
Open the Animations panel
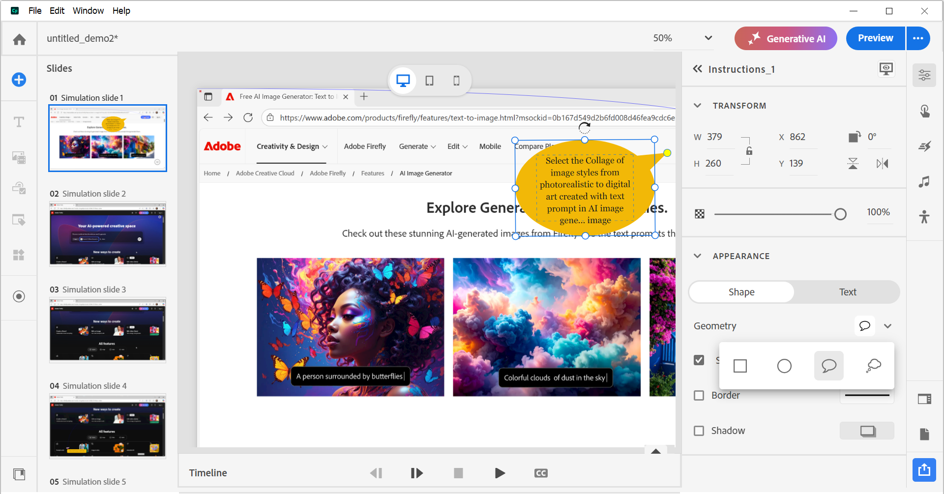925,146
